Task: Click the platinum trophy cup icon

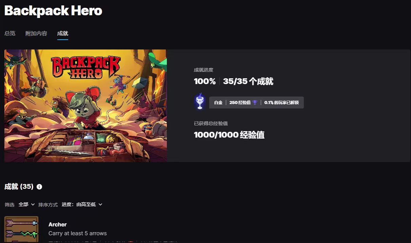Action: 200,102
